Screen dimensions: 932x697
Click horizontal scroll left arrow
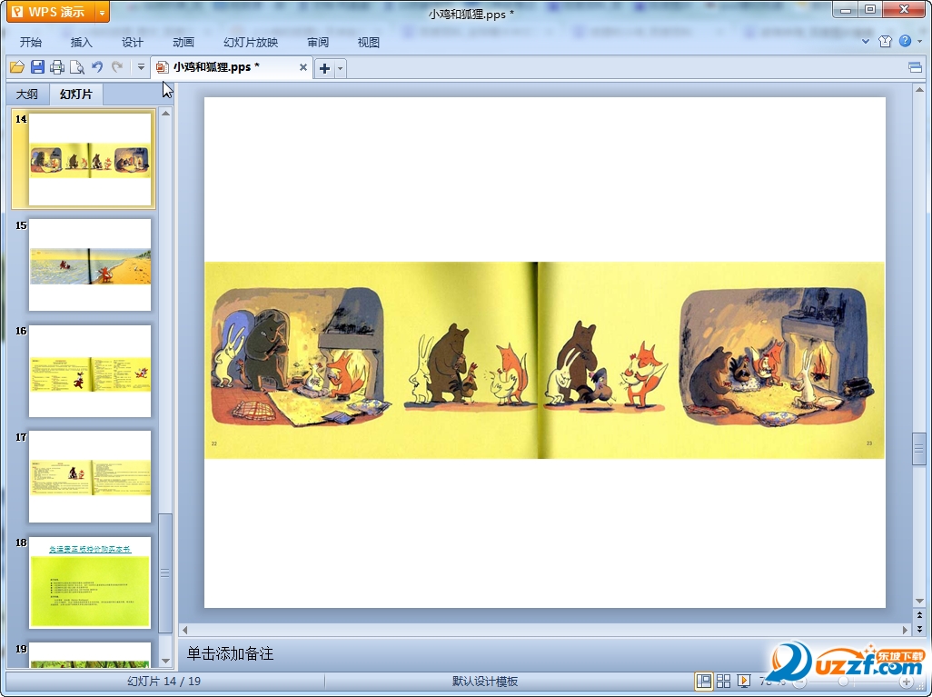tap(184, 630)
